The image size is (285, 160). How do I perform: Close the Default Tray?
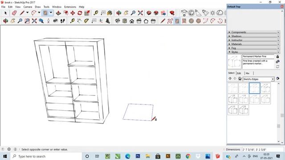282,7
